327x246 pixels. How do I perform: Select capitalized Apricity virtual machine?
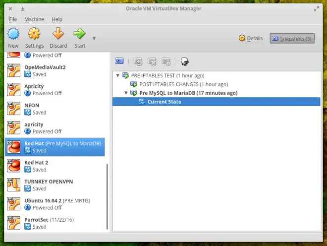55,90
